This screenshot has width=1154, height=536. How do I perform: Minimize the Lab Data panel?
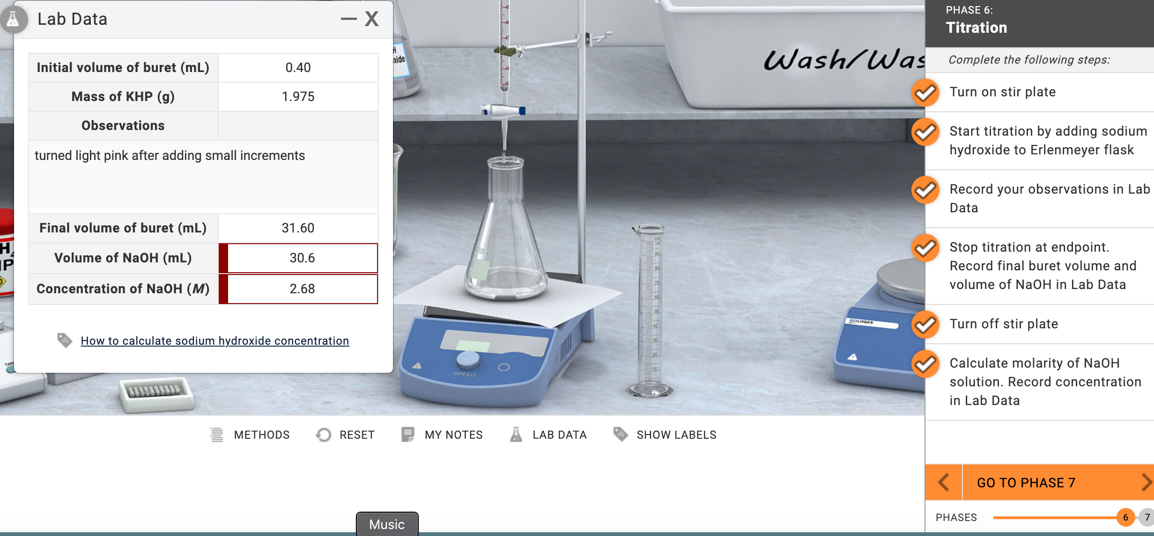tap(348, 19)
